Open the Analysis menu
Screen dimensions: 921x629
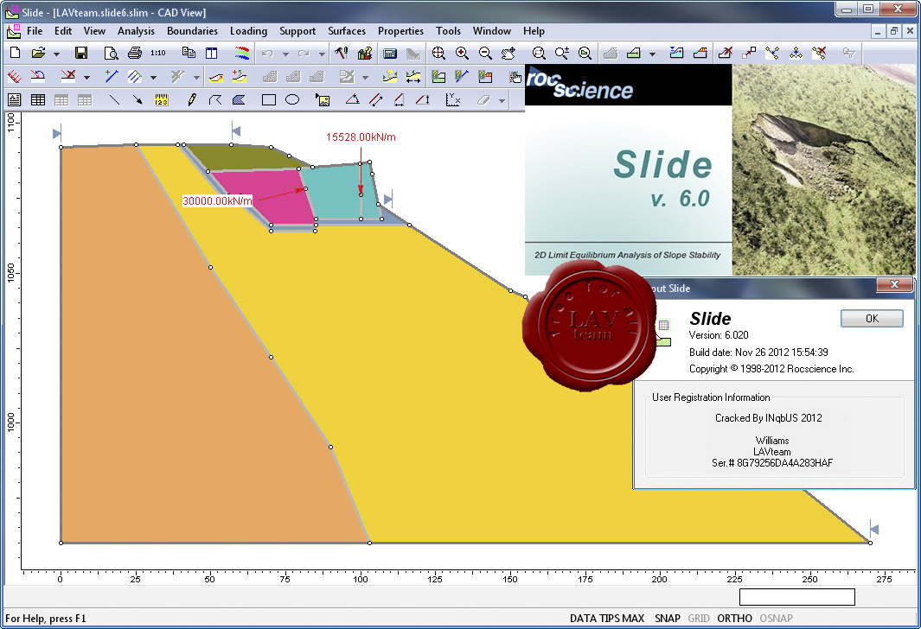click(136, 31)
